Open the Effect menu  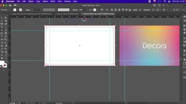(x=53, y=1)
